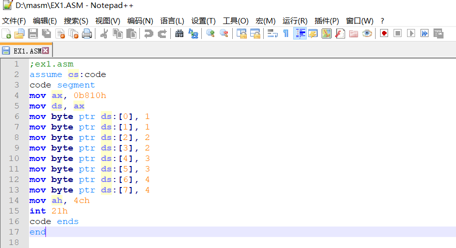Click the Copy toolbar icon
This screenshot has height=248, width=456.
118,34
